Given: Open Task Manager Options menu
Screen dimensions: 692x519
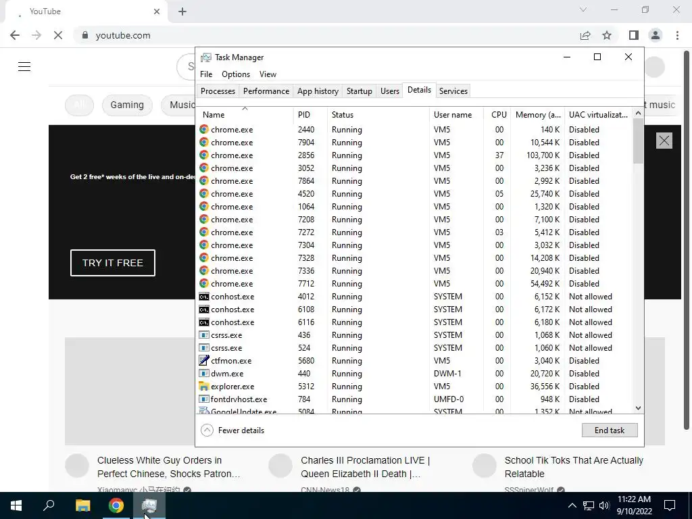Looking at the screenshot, I should point(236,74).
